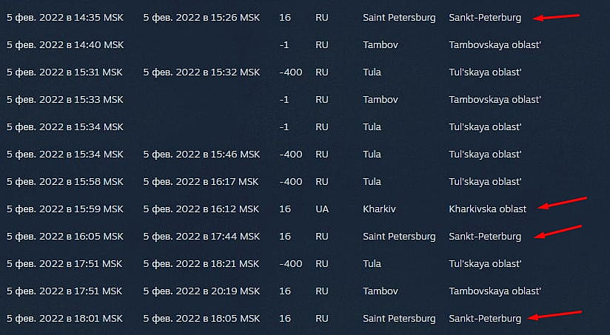The image size is (610, 335).
Task: Click the 16:17 MSK logout time
Action: coord(201,181)
